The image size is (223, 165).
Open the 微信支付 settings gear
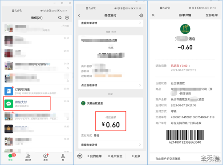pos(141,16)
